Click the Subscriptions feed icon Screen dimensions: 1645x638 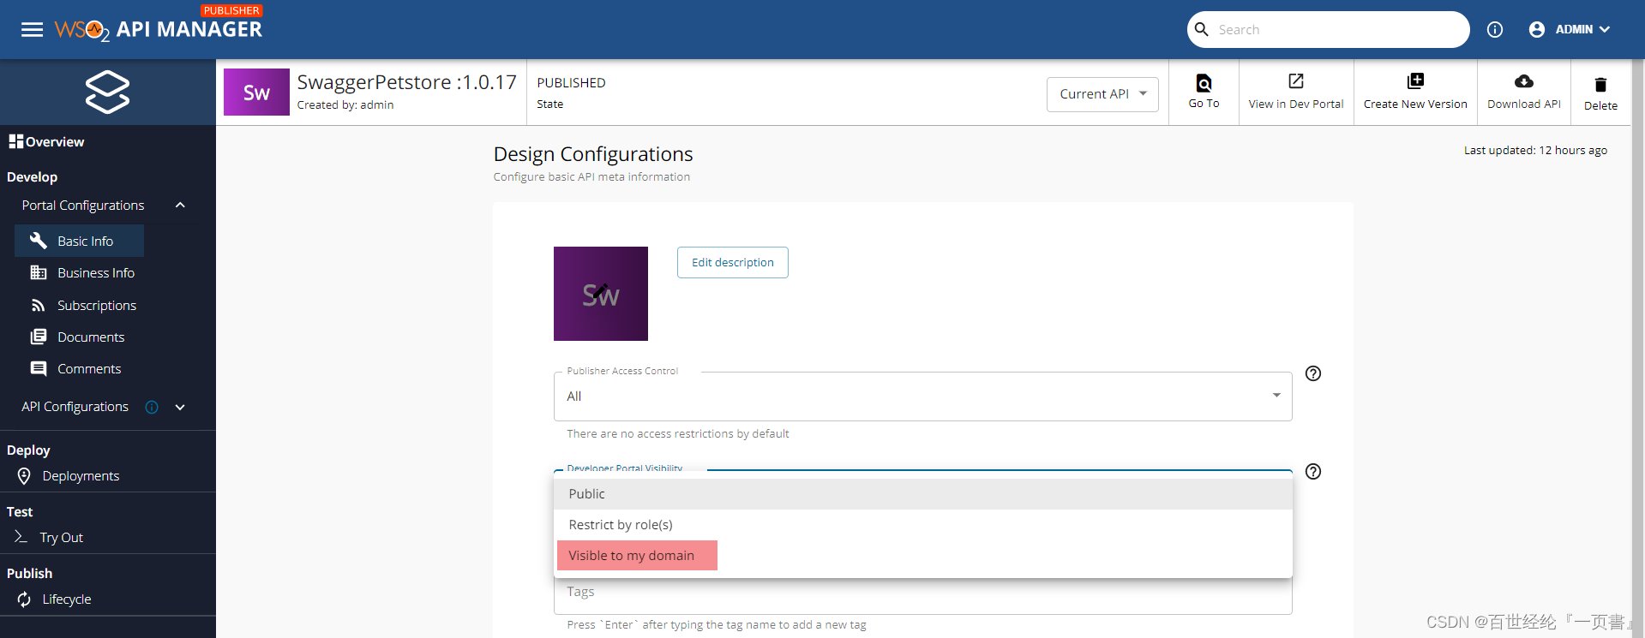39,305
